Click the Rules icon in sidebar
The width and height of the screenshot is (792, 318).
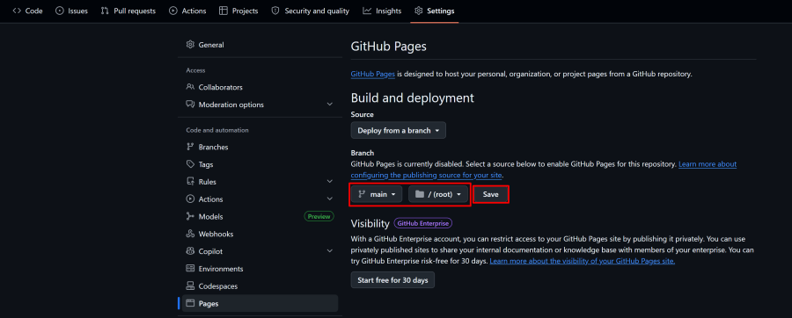tap(190, 182)
